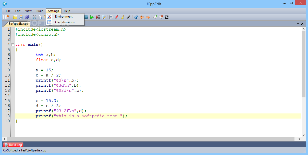The image size is (308, 155).
Task: Click the broom clean icon
Action: (123, 17)
